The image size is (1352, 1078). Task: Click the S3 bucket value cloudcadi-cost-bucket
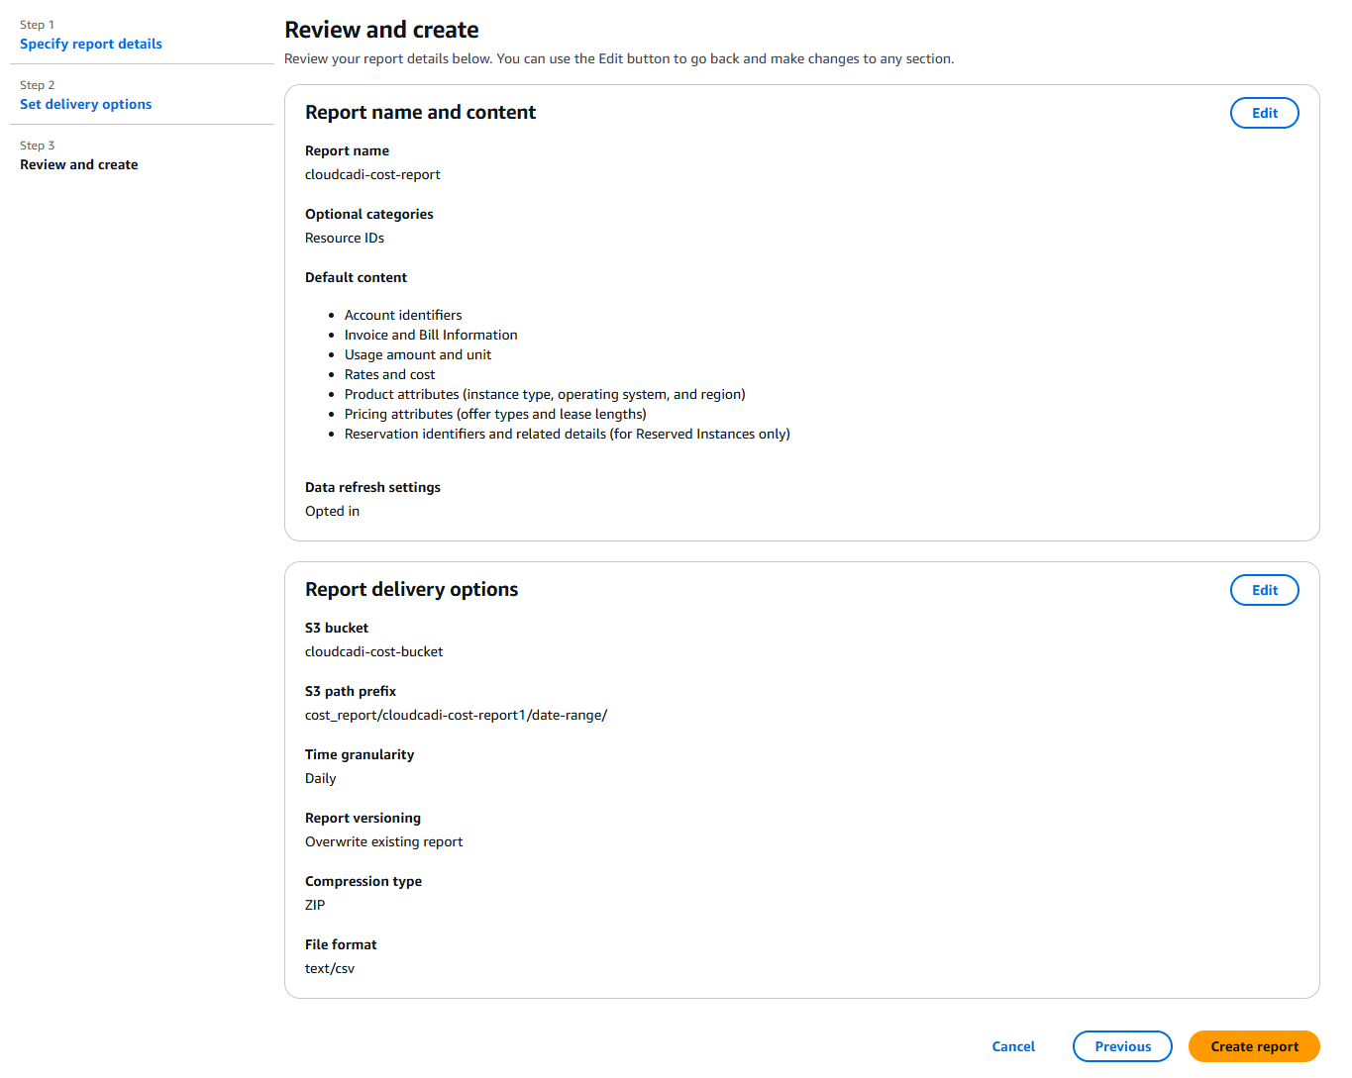click(x=373, y=651)
